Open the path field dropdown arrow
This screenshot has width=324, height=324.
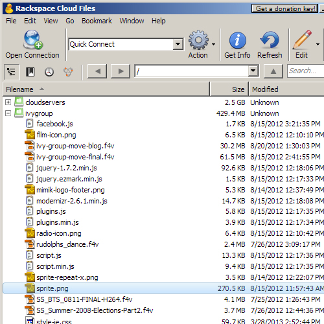click(x=253, y=71)
